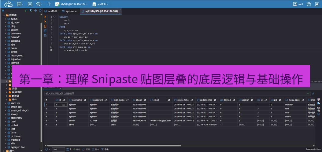Click the CloudBeaver dolphin logo
The image size is (322, 152).
tap(9, 4)
